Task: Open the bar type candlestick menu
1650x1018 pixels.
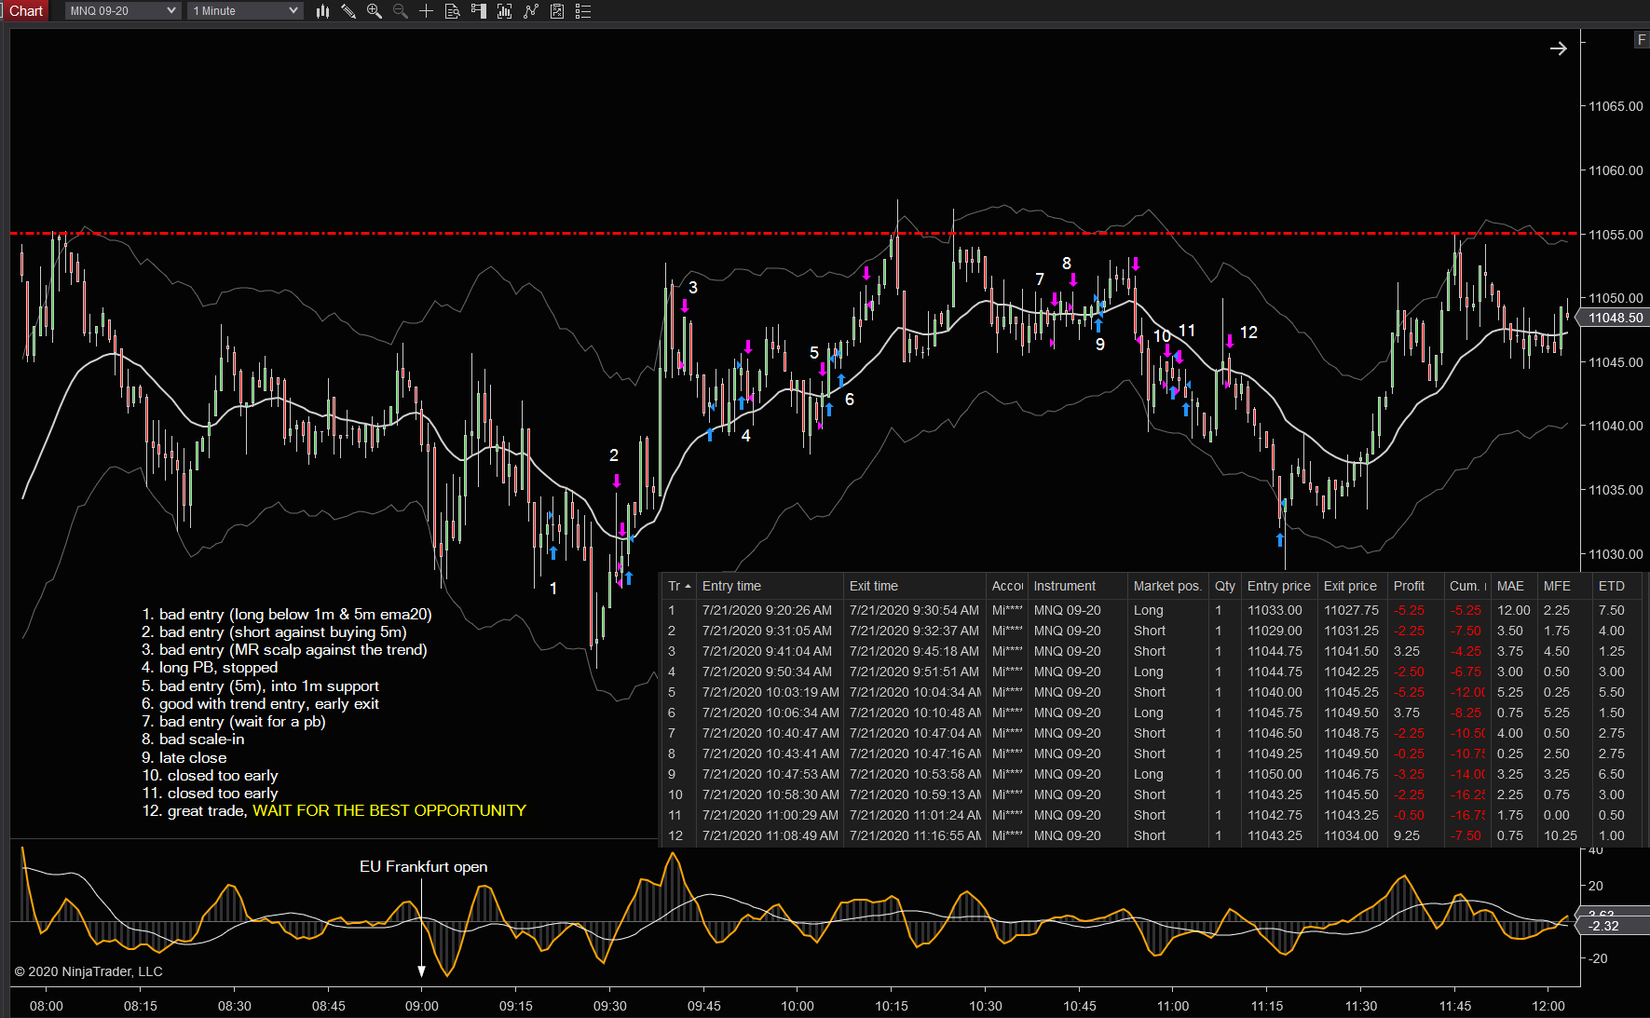Action: click(x=322, y=11)
